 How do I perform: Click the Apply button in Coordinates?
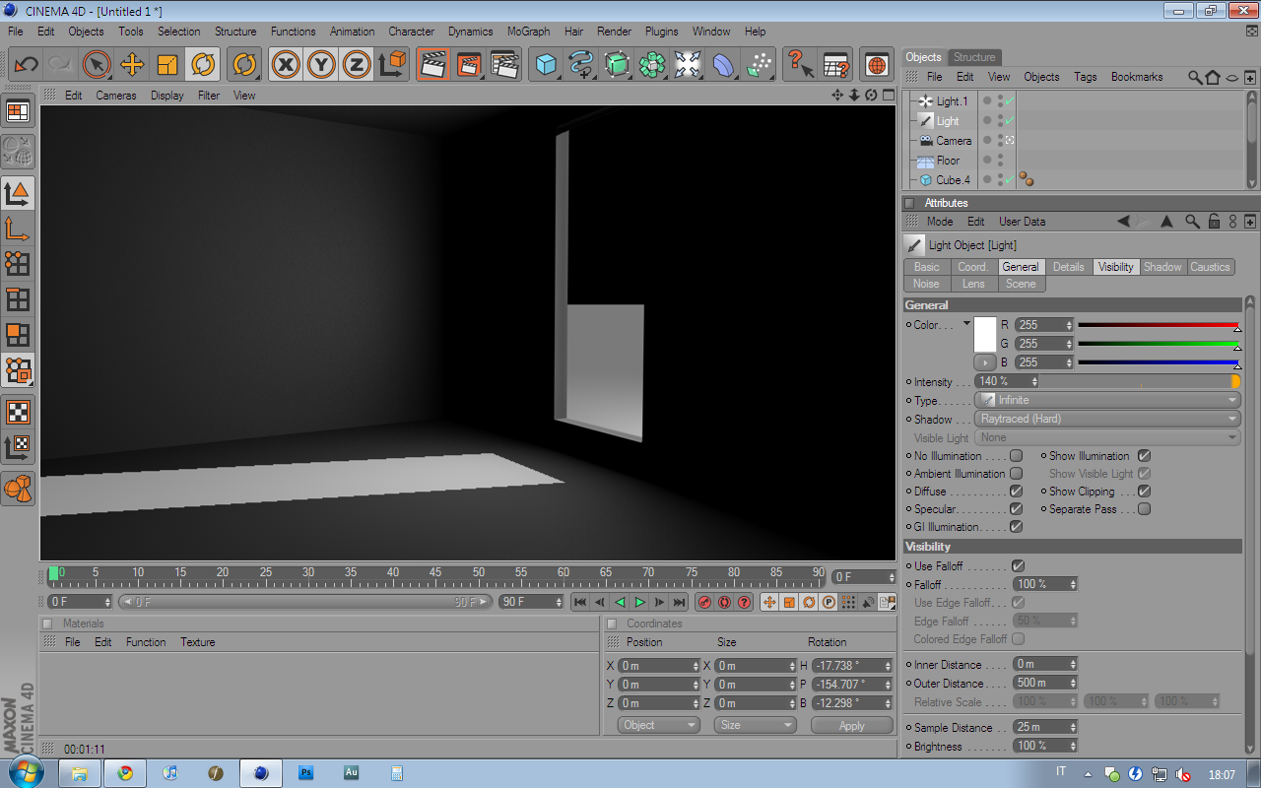(x=852, y=725)
